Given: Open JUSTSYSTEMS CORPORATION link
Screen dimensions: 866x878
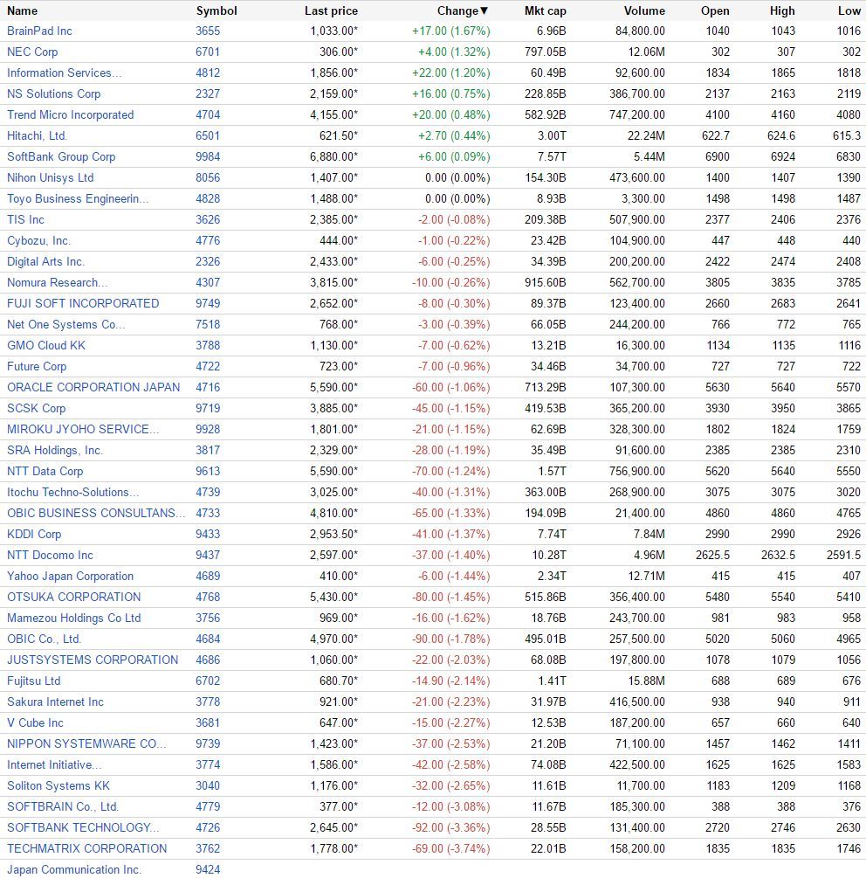Looking at the screenshot, I should pyautogui.click(x=93, y=660).
